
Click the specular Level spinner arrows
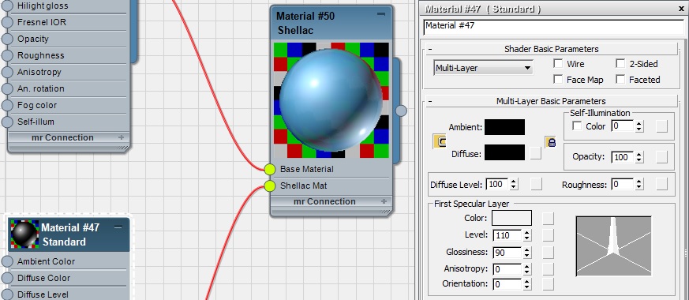tap(527, 235)
